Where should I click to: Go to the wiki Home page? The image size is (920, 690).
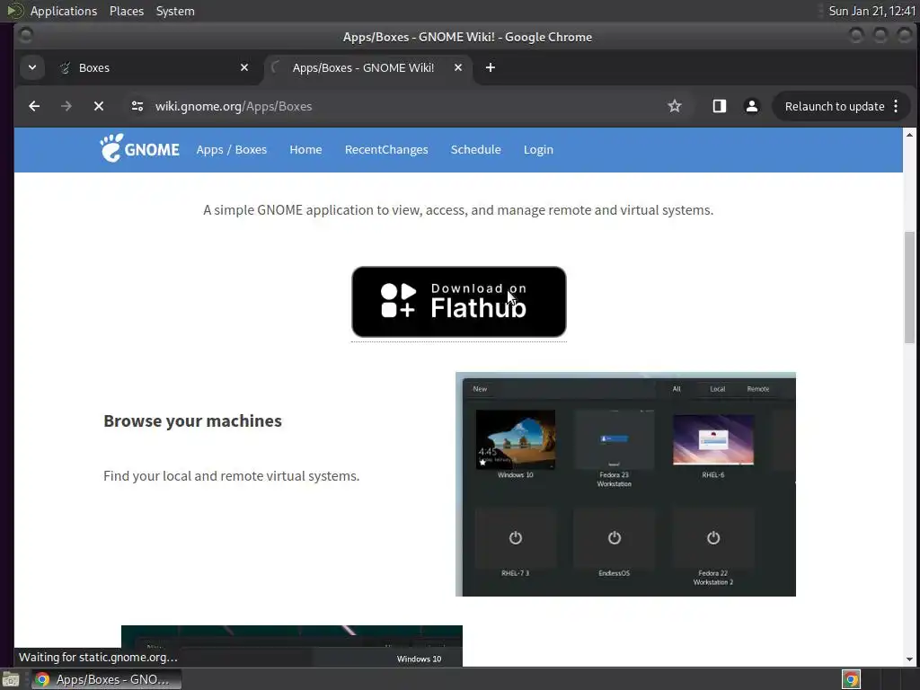coord(305,150)
